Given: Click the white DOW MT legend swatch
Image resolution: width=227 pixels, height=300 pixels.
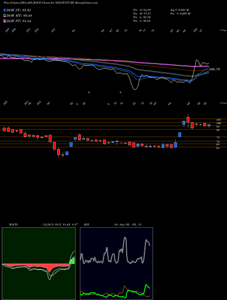Looking at the screenshot, I should click(5, 15).
